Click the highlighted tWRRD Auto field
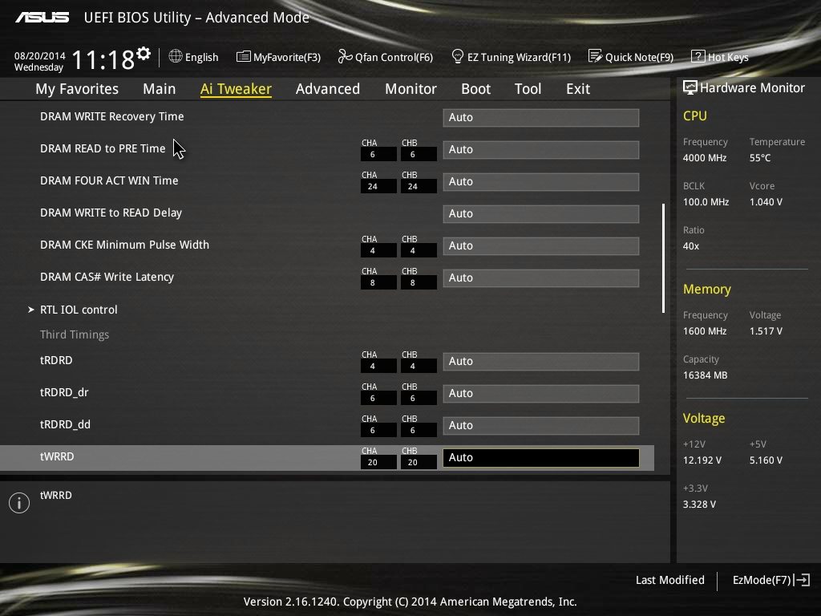Viewport: 821px width, 616px height. point(541,457)
